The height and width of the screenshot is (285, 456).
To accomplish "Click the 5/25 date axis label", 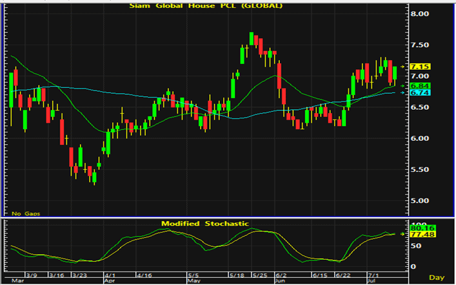I will tap(259, 275).
